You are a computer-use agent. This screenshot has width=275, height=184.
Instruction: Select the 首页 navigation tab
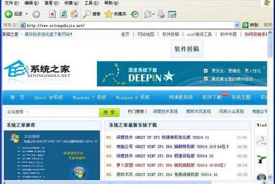pos(17,97)
